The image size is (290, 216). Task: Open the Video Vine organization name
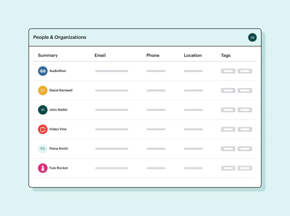(58, 129)
